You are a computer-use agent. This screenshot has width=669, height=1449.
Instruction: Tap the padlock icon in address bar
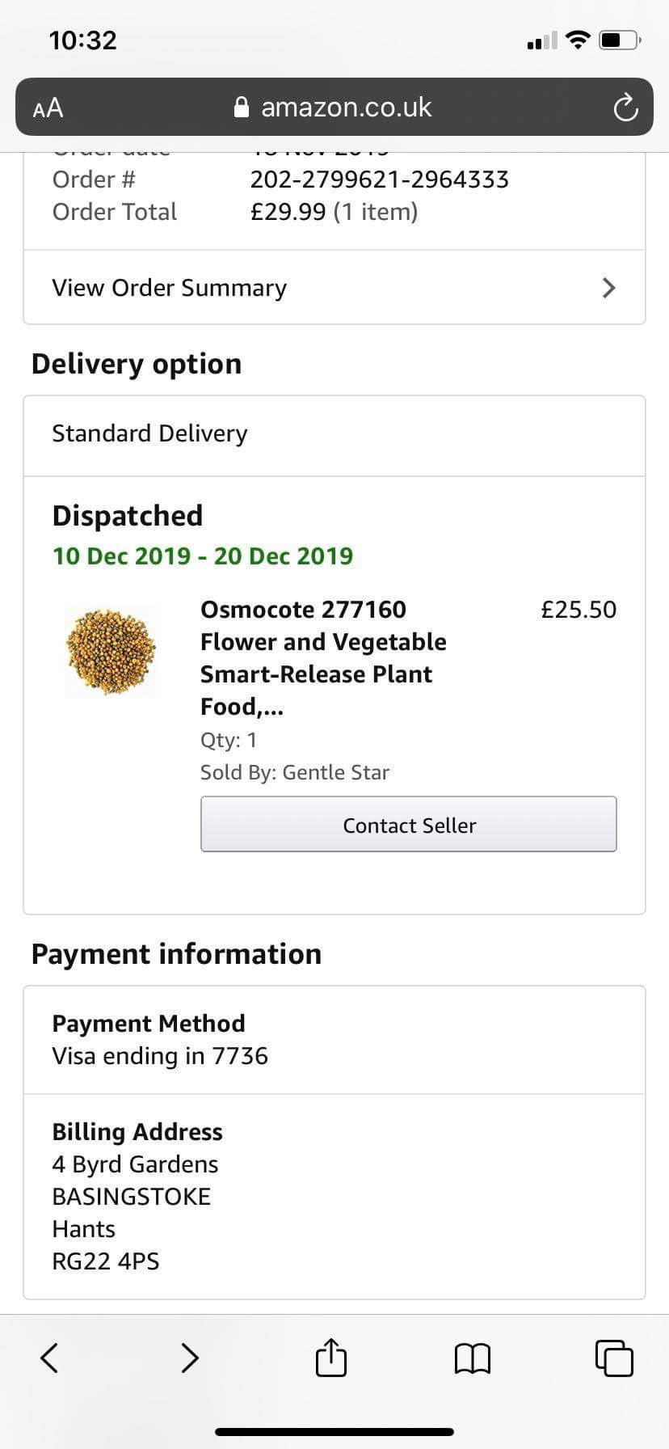point(241,108)
